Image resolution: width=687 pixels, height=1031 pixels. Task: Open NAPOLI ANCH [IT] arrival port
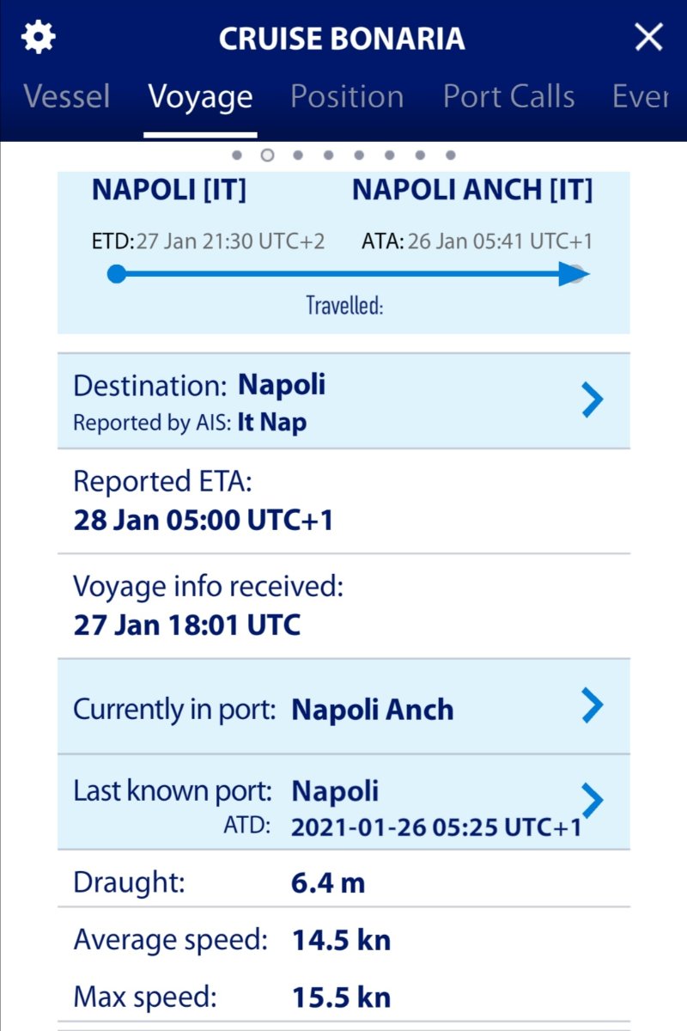pyautogui.click(x=472, y=190)
